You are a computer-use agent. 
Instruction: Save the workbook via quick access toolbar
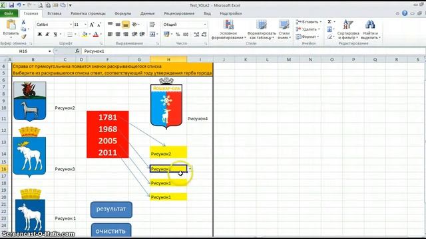(x=11, y=5)
